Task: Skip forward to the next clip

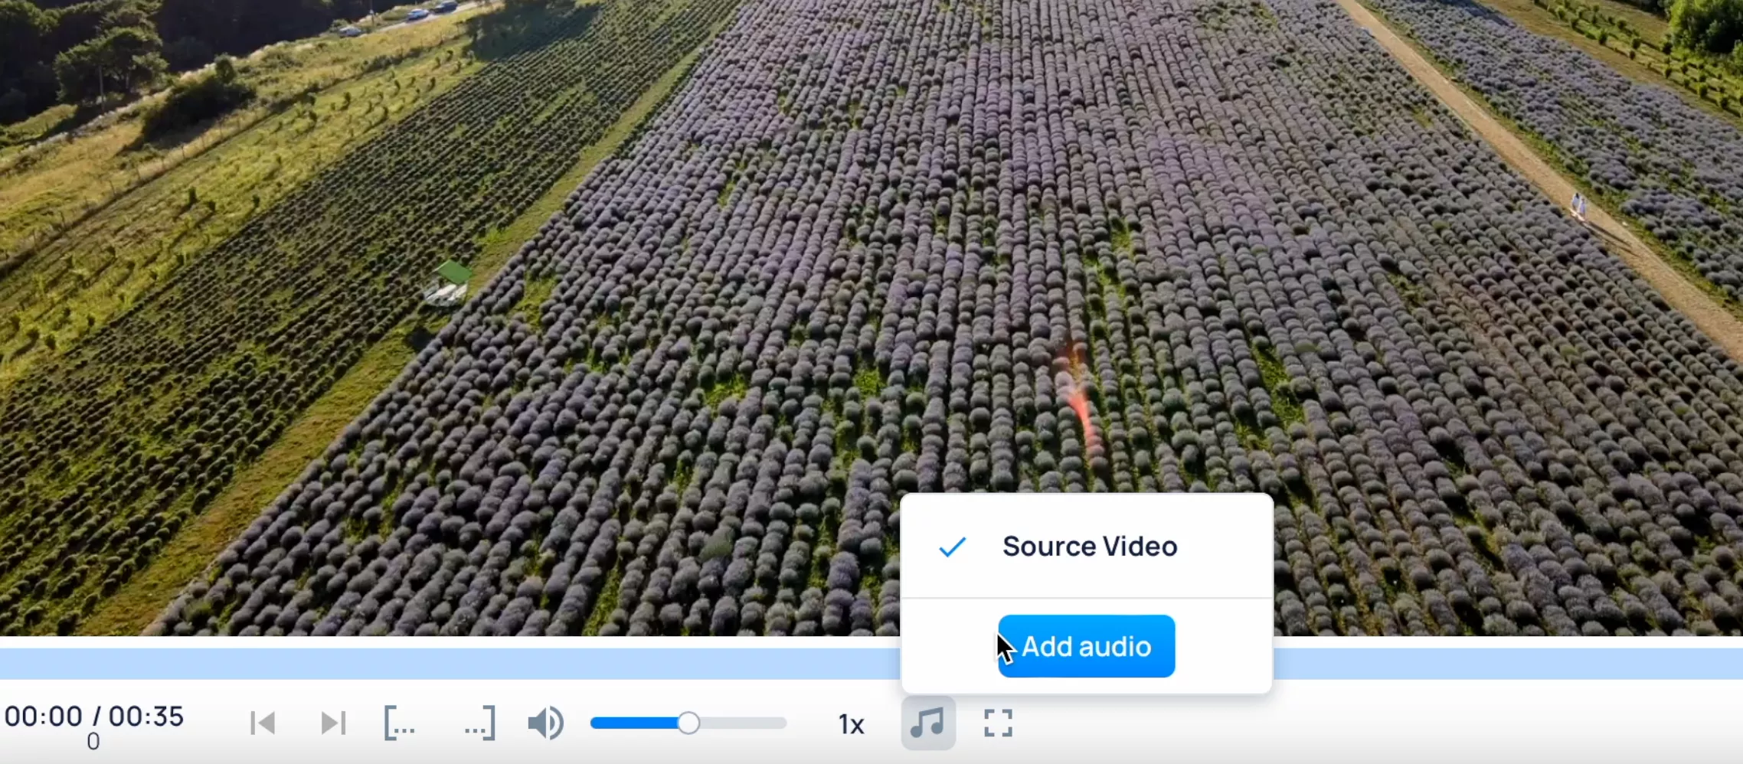Action: click(x=332, y=723)
